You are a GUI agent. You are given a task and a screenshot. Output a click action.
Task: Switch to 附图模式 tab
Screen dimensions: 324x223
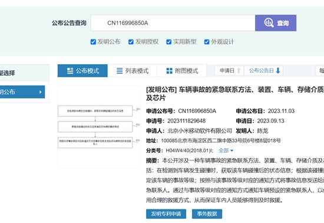click(x=182, y=71)
